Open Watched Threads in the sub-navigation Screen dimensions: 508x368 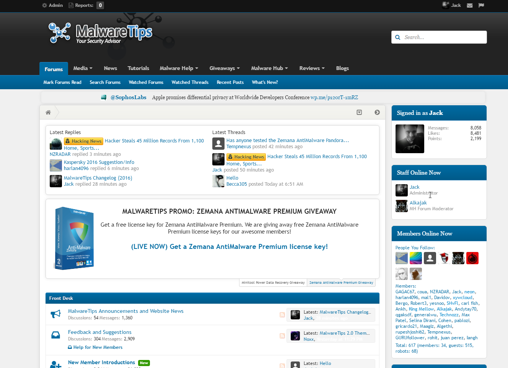click(x=190, y=82)
